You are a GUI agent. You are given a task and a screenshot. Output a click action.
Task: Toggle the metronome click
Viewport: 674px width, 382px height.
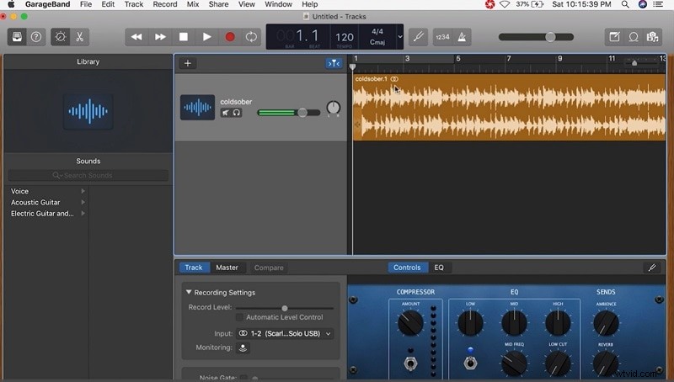pyautogui.click(x=462, y=37)
